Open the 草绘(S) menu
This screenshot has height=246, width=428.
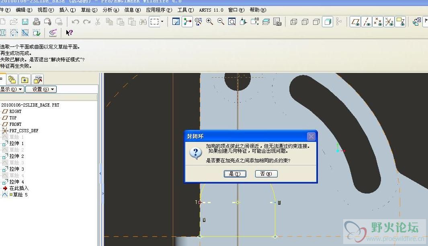89,10
